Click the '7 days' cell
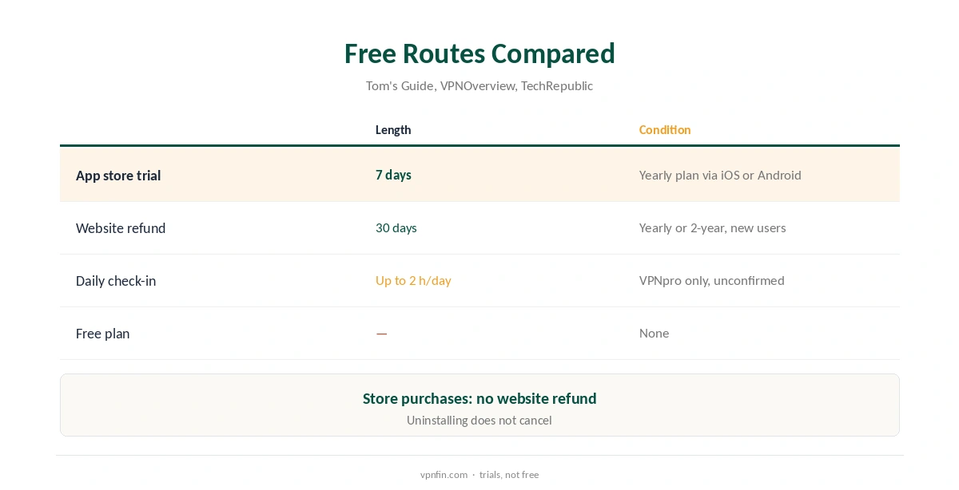The image size is (959, 490). coord(393,175)
